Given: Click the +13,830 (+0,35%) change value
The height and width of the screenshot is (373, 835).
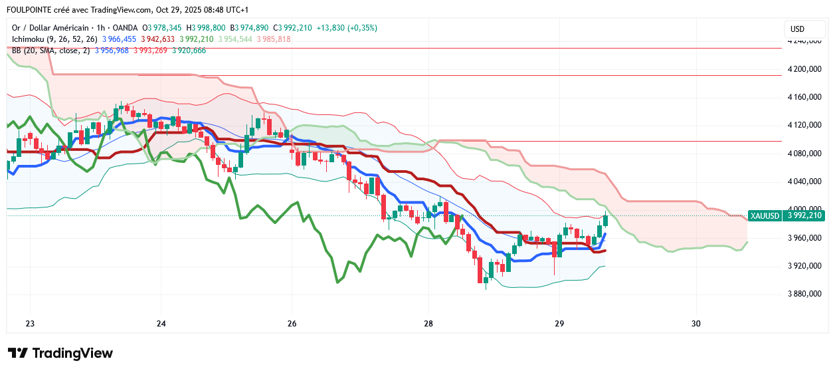Looking at the screenshot, I should (x=347, y=28).
